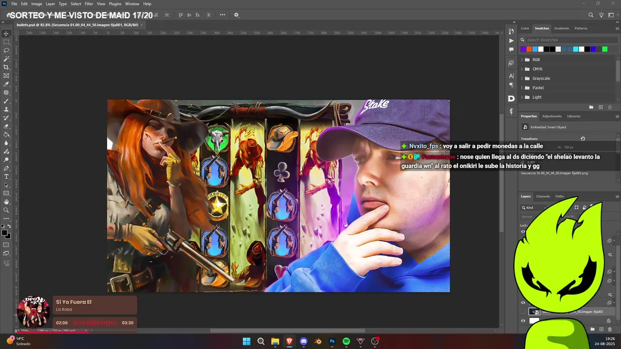
Task: Create new swatch from Swatches panel footer
Action: click(x=601, y=107)
